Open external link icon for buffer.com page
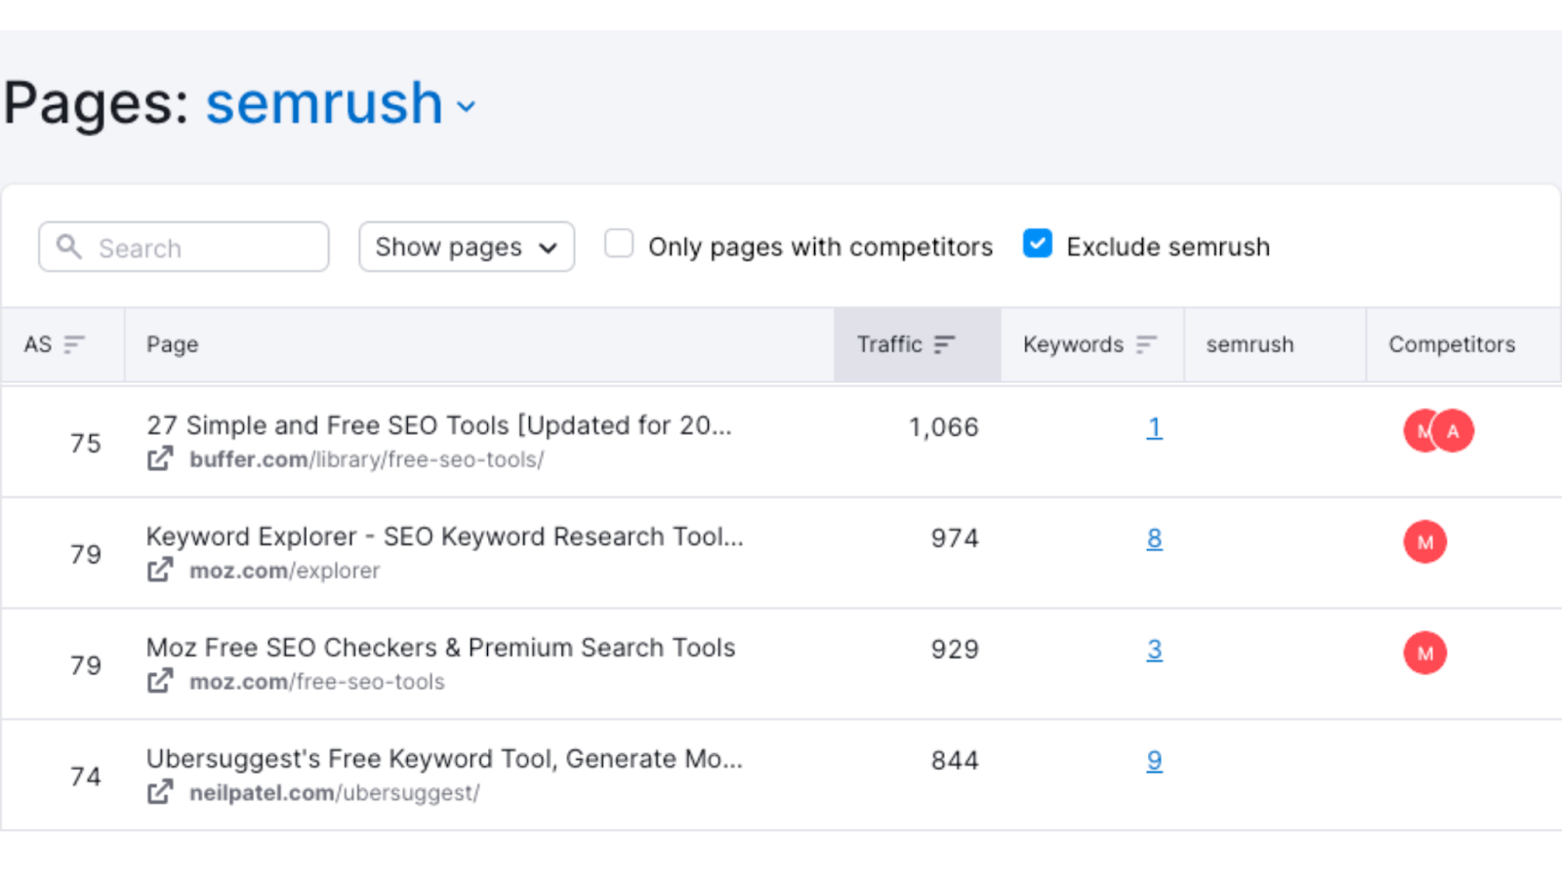The image size is (1562, 878). click(160, 459)
